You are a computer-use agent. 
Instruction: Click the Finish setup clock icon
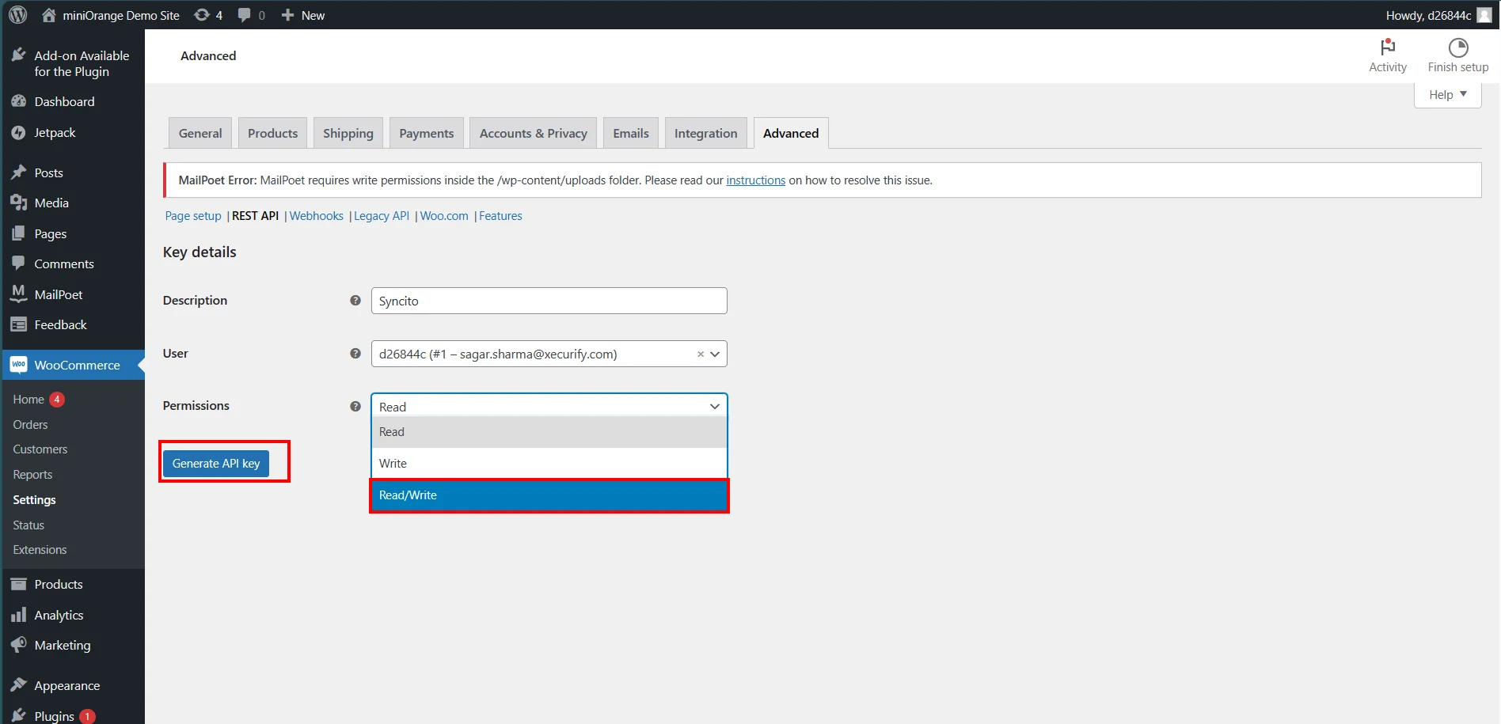coord(1457,47)
